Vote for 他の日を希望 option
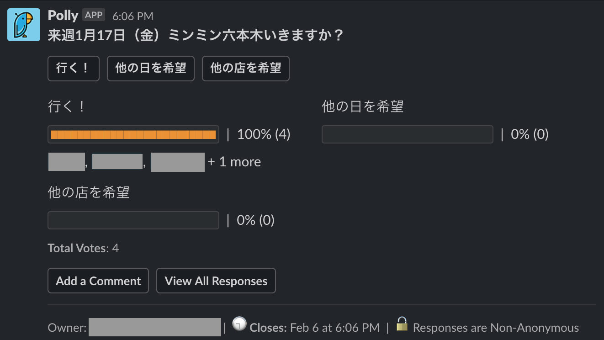The image size is (604, 340). [151, 69]
